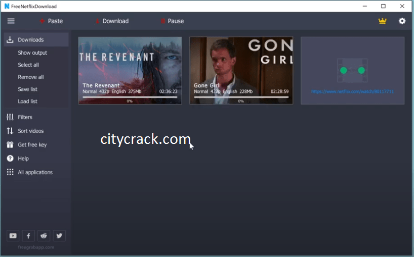Image resolution: width=414 pixels, height=257 pixels.
Task: Click The Revenant progress bar
Action: (x=130, y=97)
